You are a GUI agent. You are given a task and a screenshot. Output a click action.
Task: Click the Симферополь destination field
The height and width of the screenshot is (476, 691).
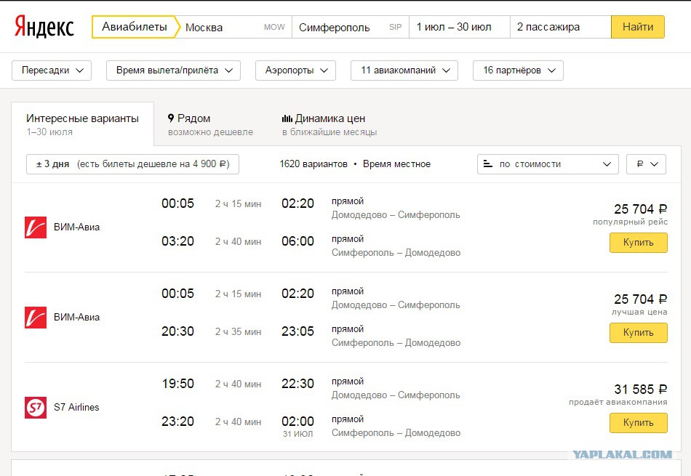[x=351, y=27]
